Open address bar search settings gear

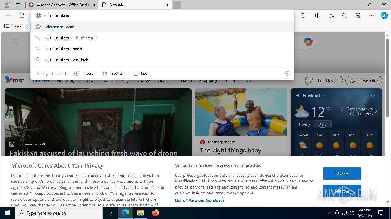click(x=287, y=73)
